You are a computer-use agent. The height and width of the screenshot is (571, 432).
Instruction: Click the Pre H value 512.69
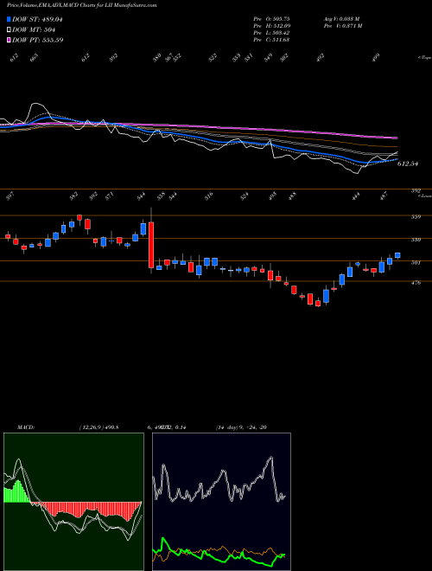pos(279,25)
